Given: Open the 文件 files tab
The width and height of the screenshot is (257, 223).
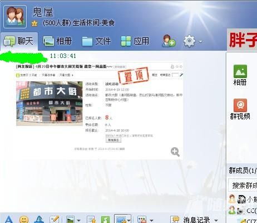Looking at the screenshot, I should pos(96,41).
